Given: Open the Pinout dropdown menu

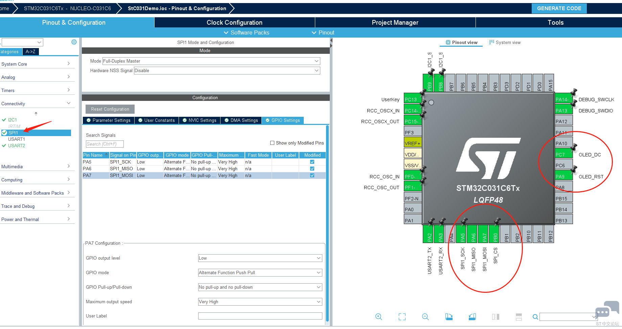Looking at the screenshot, I should [323, 32].
